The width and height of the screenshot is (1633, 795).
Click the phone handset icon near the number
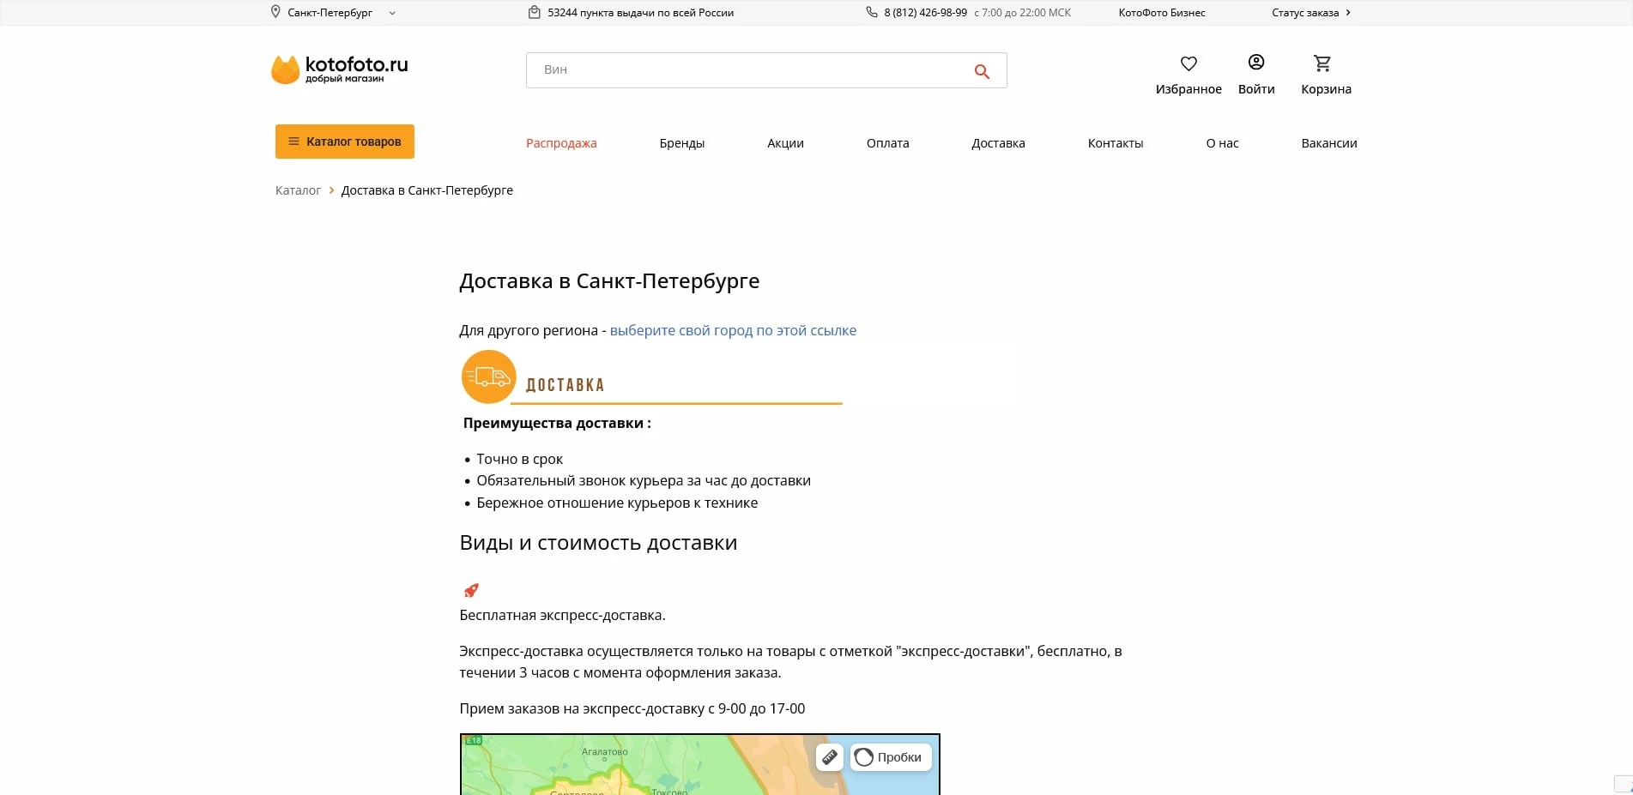(x=872, y=13)
